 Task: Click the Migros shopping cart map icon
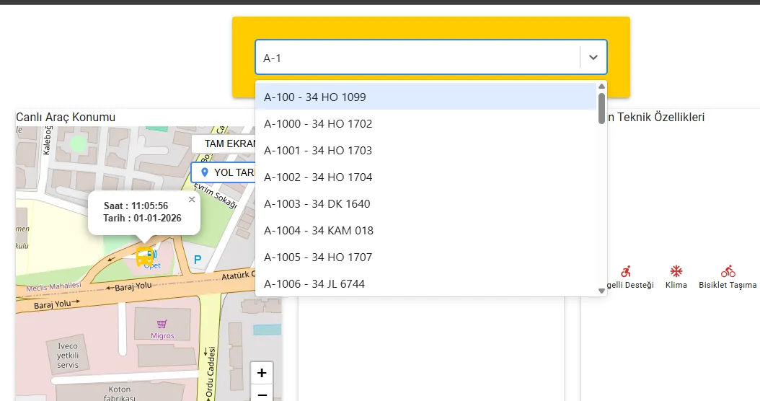(x=162, y=325)
